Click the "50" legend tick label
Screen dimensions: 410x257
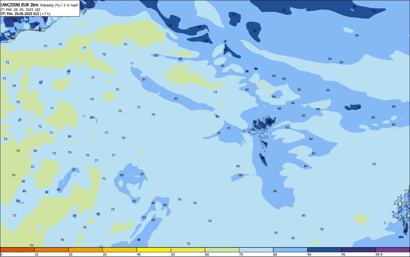173,254
